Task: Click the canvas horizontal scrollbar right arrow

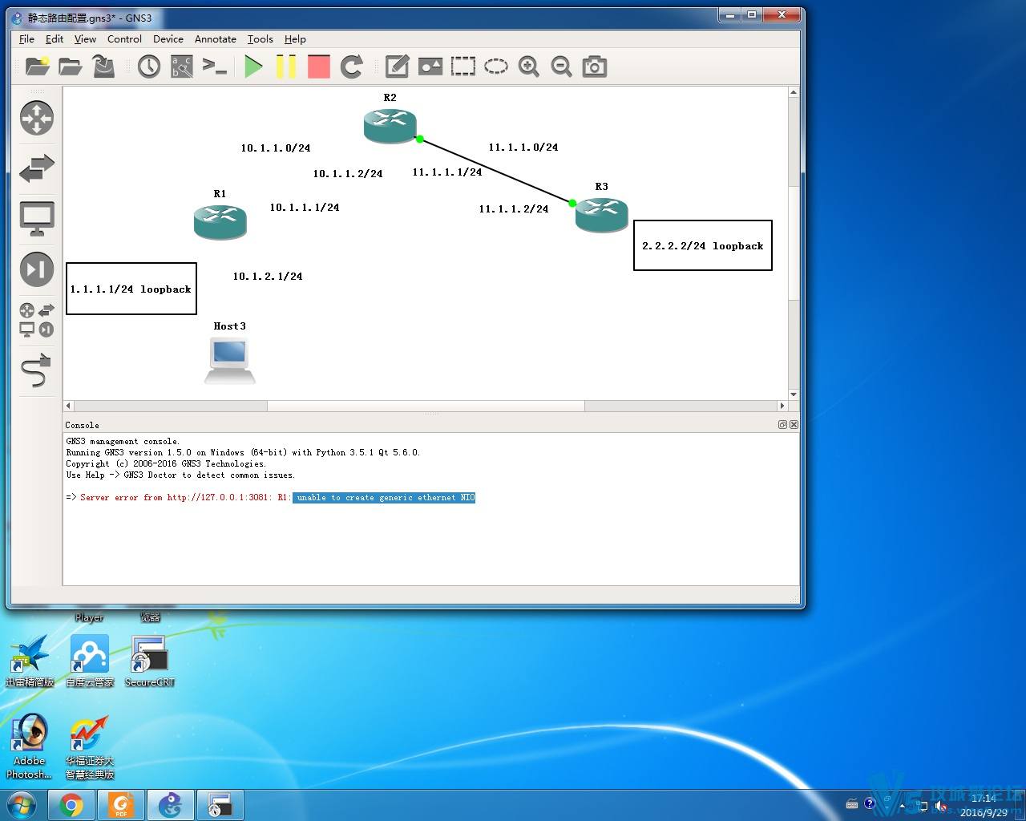Action: point(782,406)
